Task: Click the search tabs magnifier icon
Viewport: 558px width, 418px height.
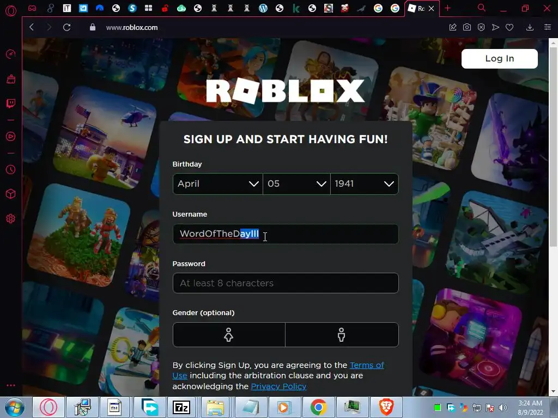Action: click(x=482, y=8)
